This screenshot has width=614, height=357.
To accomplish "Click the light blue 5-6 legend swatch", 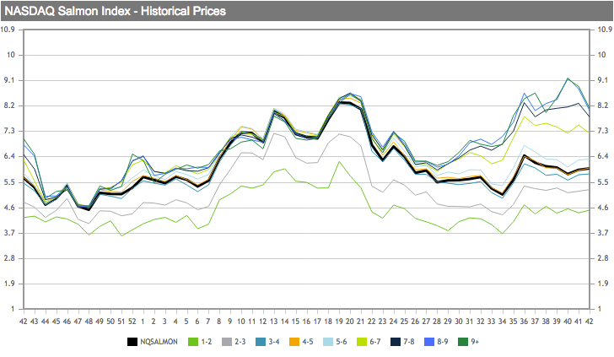I will click(328, 342).
